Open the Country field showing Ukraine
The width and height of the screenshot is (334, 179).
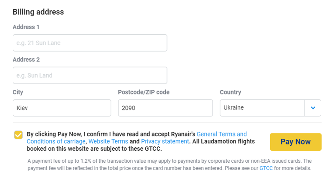(262, 108)
